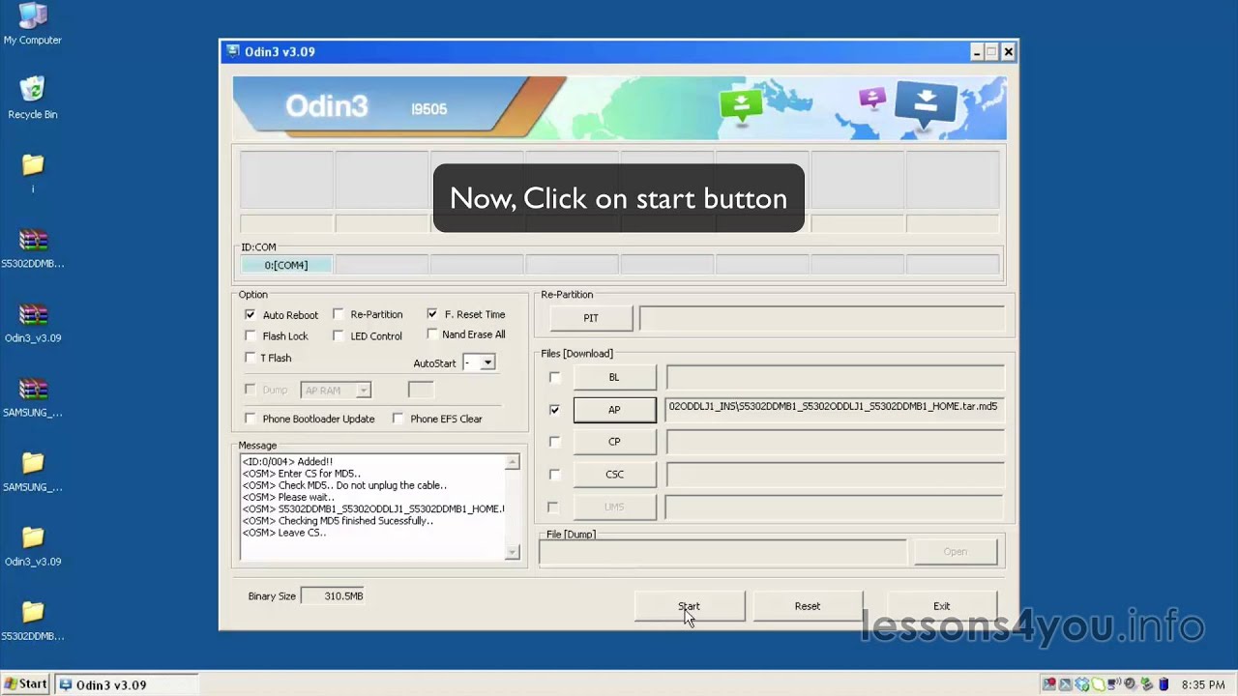Select the SAMSUNG_ WinRAR archive icon
1238x696 pixels.
click(32, 395)
